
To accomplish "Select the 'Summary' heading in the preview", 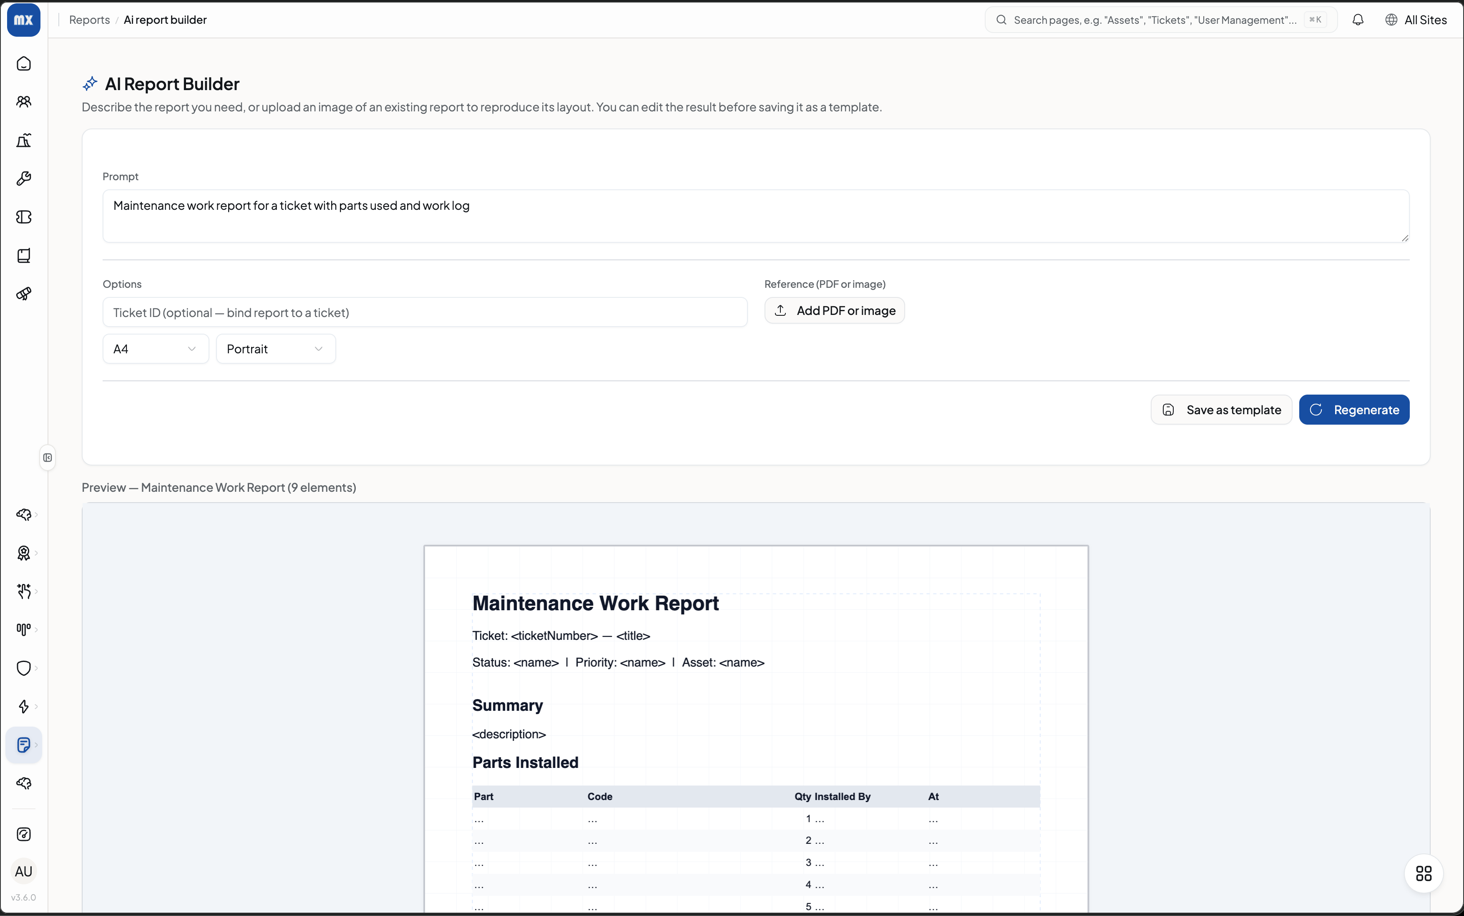I will point(508,705).
